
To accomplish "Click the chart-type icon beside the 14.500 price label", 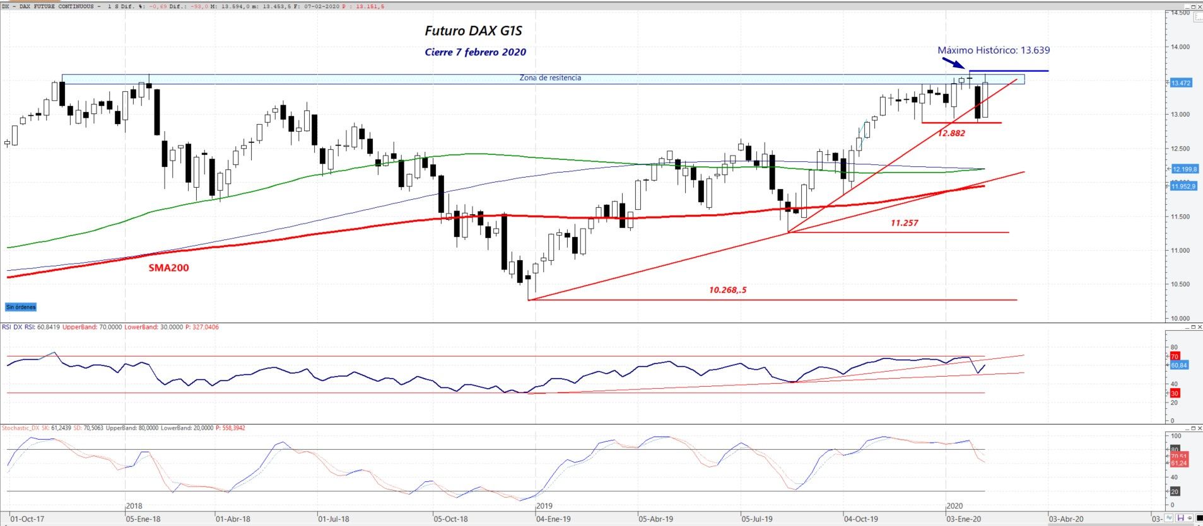I will click(x=1197, y=18).
